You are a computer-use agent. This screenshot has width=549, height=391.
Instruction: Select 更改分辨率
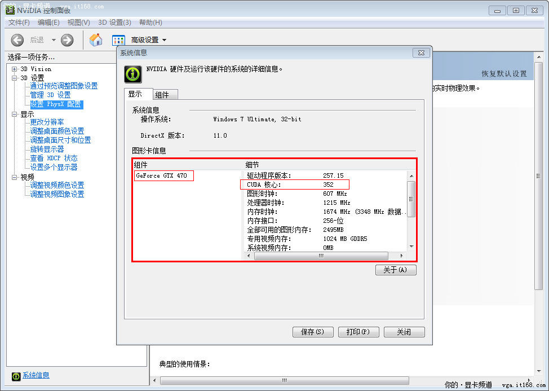click(x=47, y=122)
